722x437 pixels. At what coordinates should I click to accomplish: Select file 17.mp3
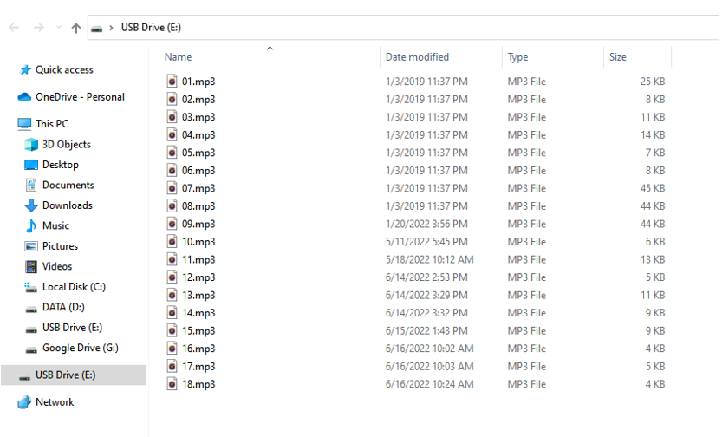198,367
